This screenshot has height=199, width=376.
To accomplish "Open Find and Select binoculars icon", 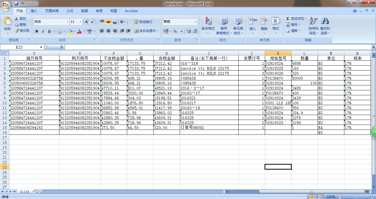I will (325, 21).
